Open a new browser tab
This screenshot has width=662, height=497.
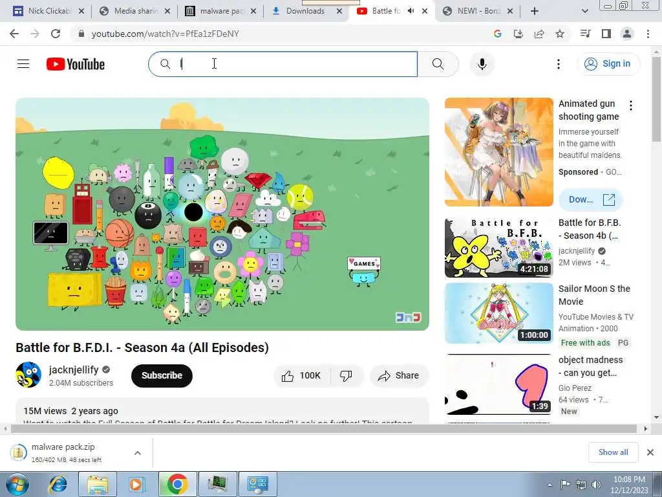coord(535,12)
